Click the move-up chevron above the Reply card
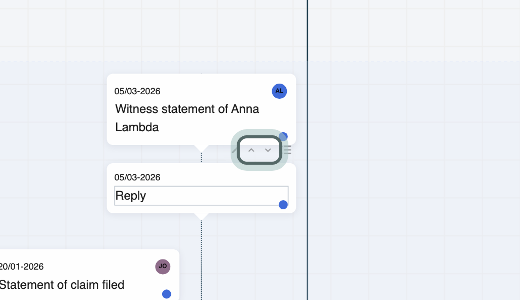The height and width of the screenshot is (300, 520). click(251, 150)
